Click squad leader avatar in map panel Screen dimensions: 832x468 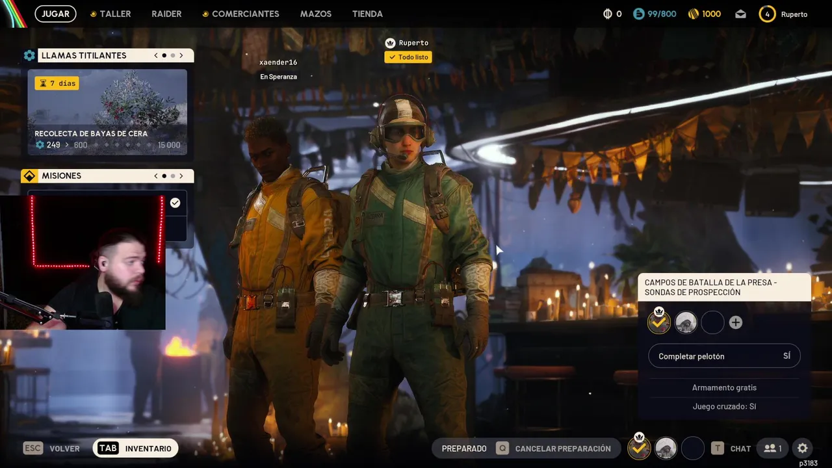[659, 322]
